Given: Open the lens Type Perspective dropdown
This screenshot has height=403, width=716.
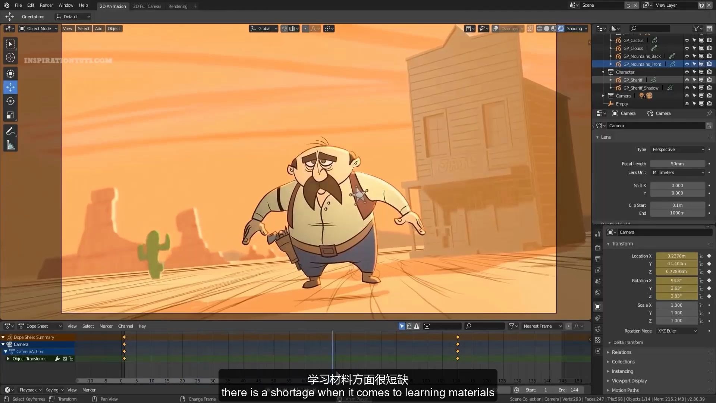Looking at the screenshot, I should pos(677,149).
